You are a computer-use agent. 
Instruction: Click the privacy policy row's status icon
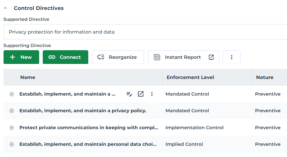pyautogui.click(x=12, y=111)
